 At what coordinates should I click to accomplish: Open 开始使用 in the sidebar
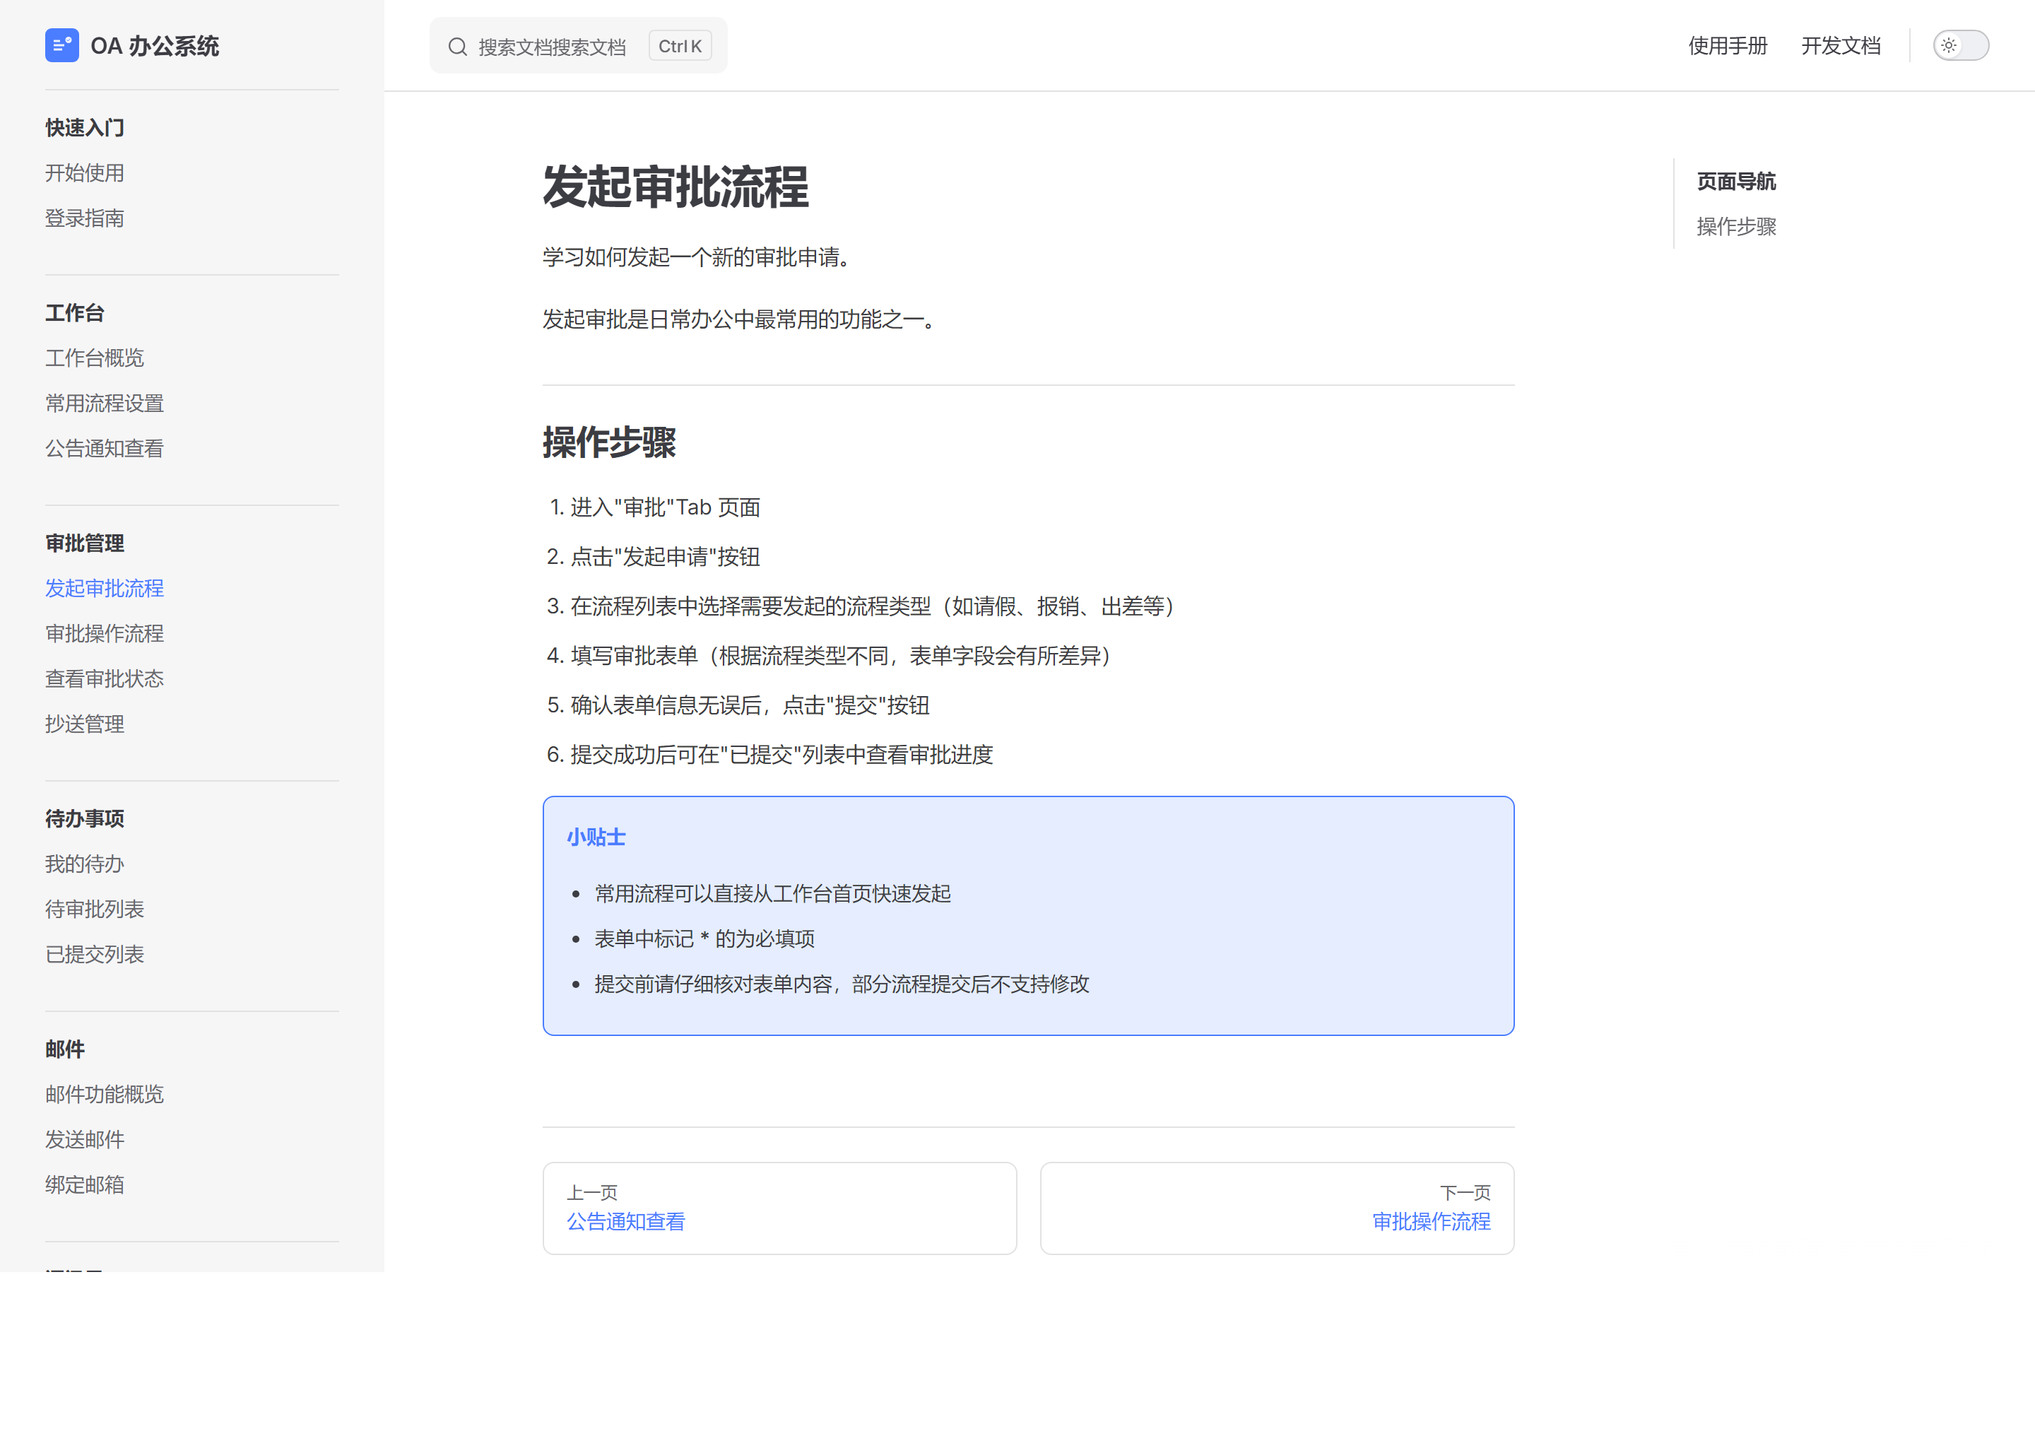coord(85,173)
